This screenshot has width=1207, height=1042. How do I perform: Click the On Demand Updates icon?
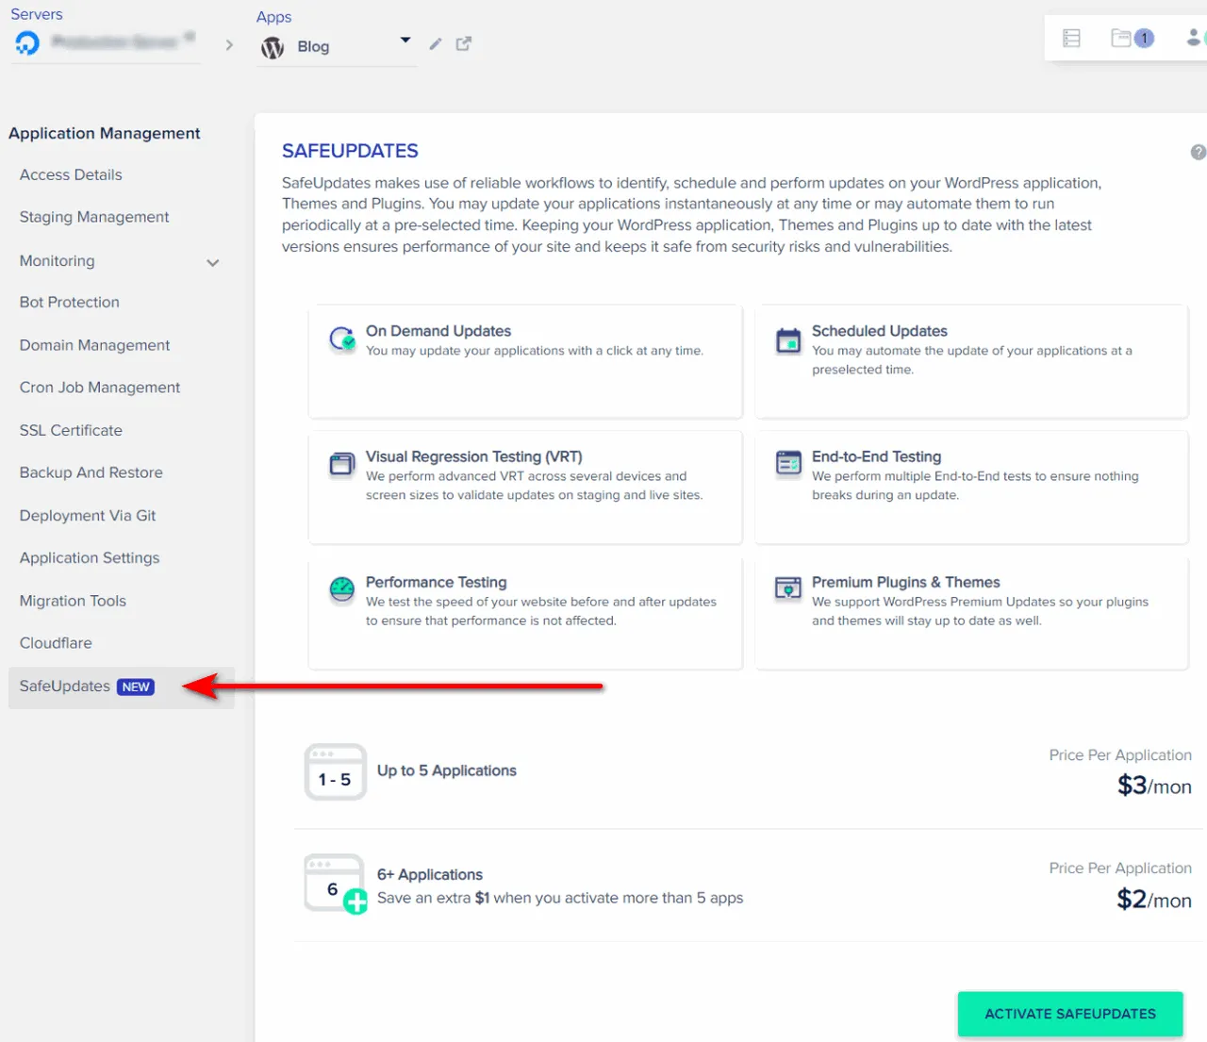point(341,339)
